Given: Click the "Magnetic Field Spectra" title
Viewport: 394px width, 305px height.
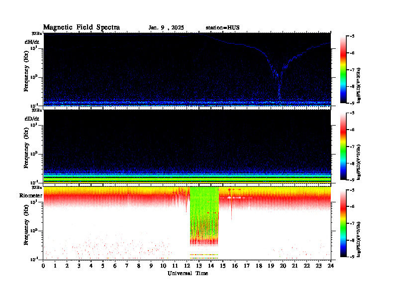Looking at the screenshot, I should click(82, 27).
